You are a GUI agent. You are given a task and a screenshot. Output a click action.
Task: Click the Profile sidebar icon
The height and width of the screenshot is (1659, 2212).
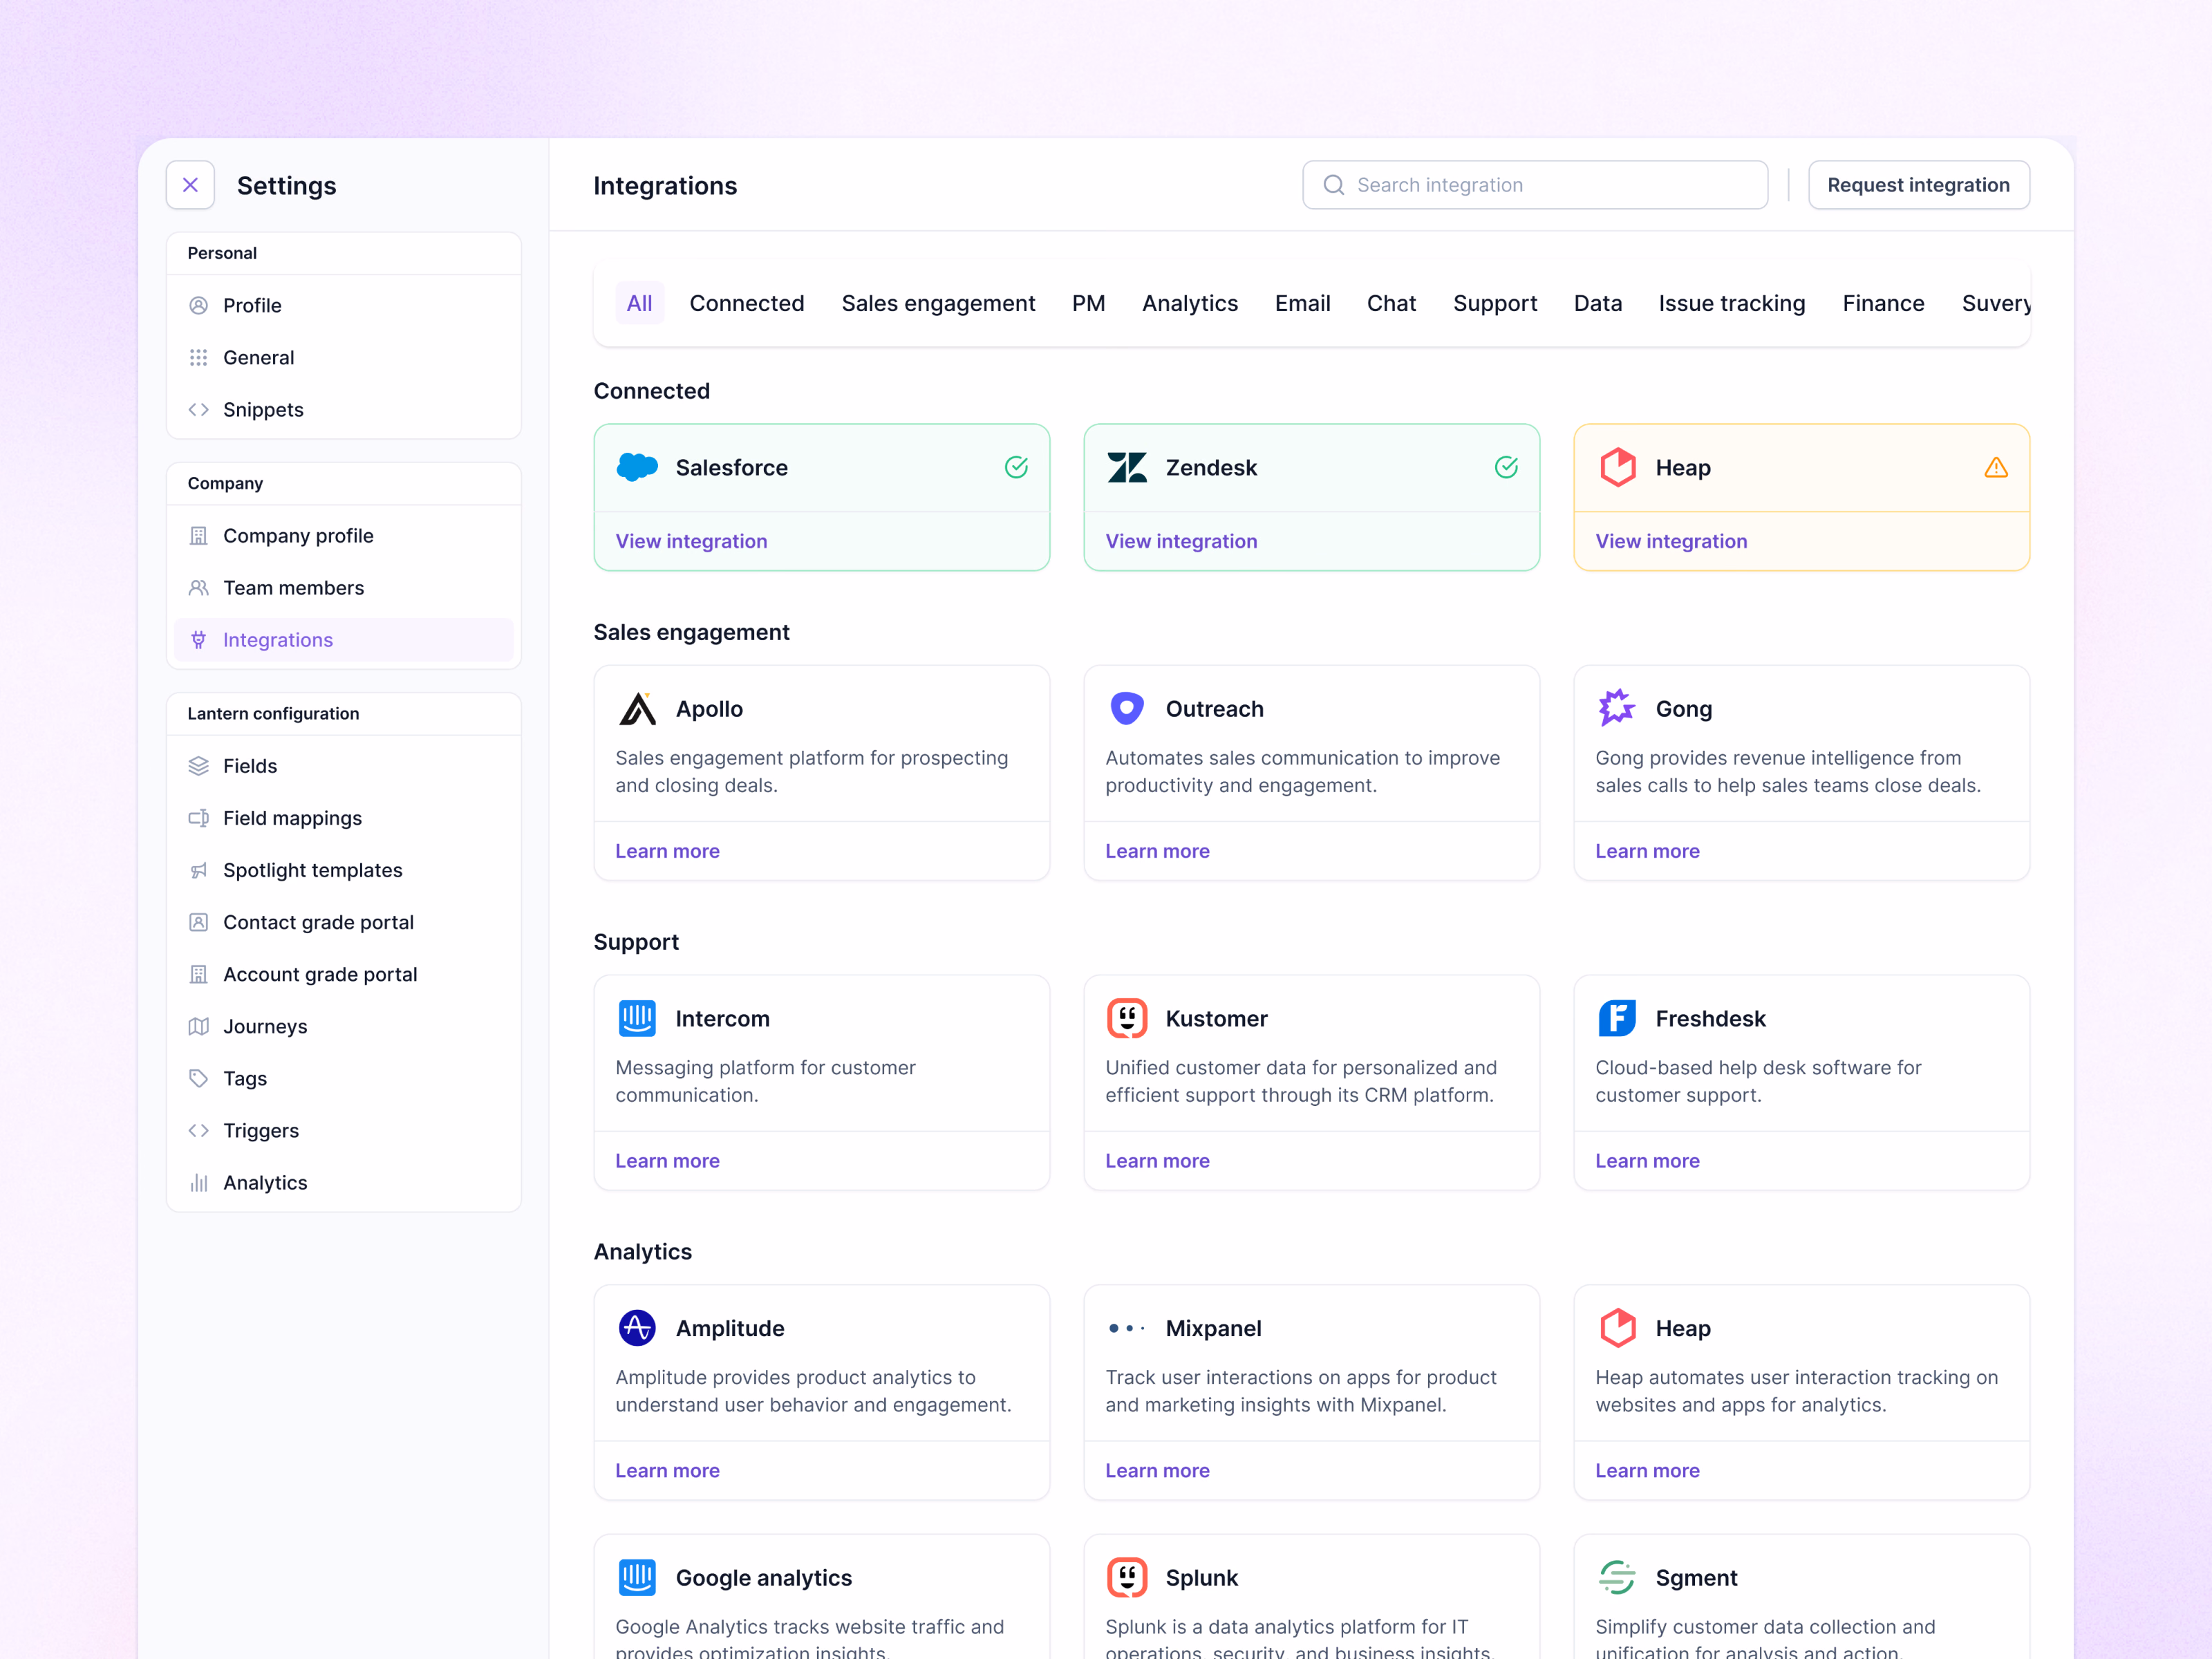pyautogui.click(x=198, y=305)
